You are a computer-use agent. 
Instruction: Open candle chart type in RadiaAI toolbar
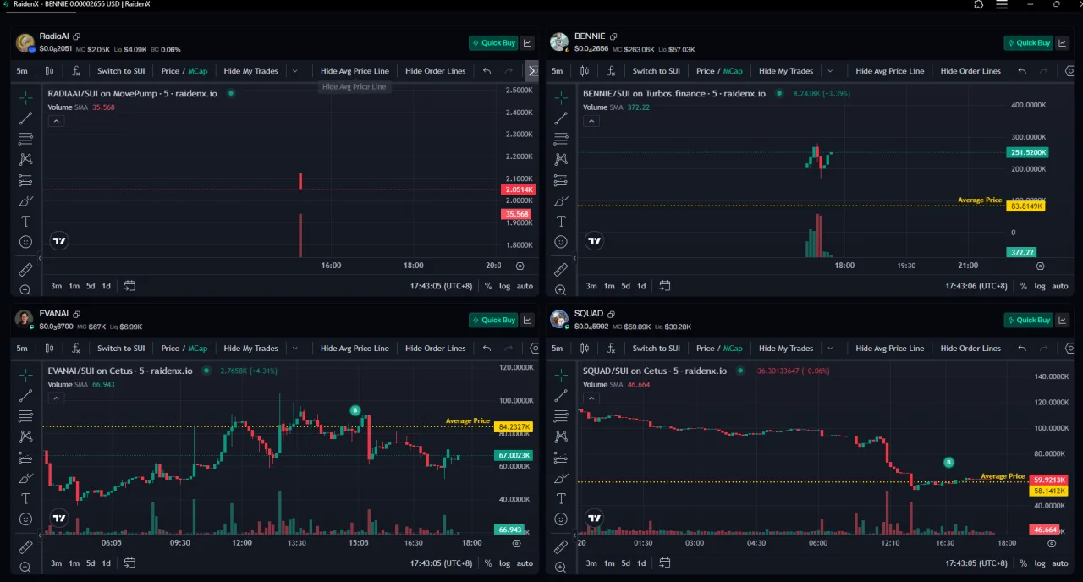tap(49, 71)
